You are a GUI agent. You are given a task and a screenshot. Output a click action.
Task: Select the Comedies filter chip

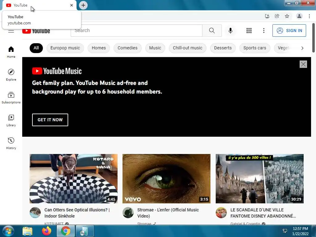click(x=127, y=48)
